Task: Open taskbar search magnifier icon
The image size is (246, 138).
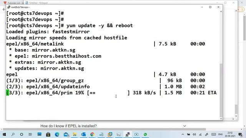Action: coord(13,134)
